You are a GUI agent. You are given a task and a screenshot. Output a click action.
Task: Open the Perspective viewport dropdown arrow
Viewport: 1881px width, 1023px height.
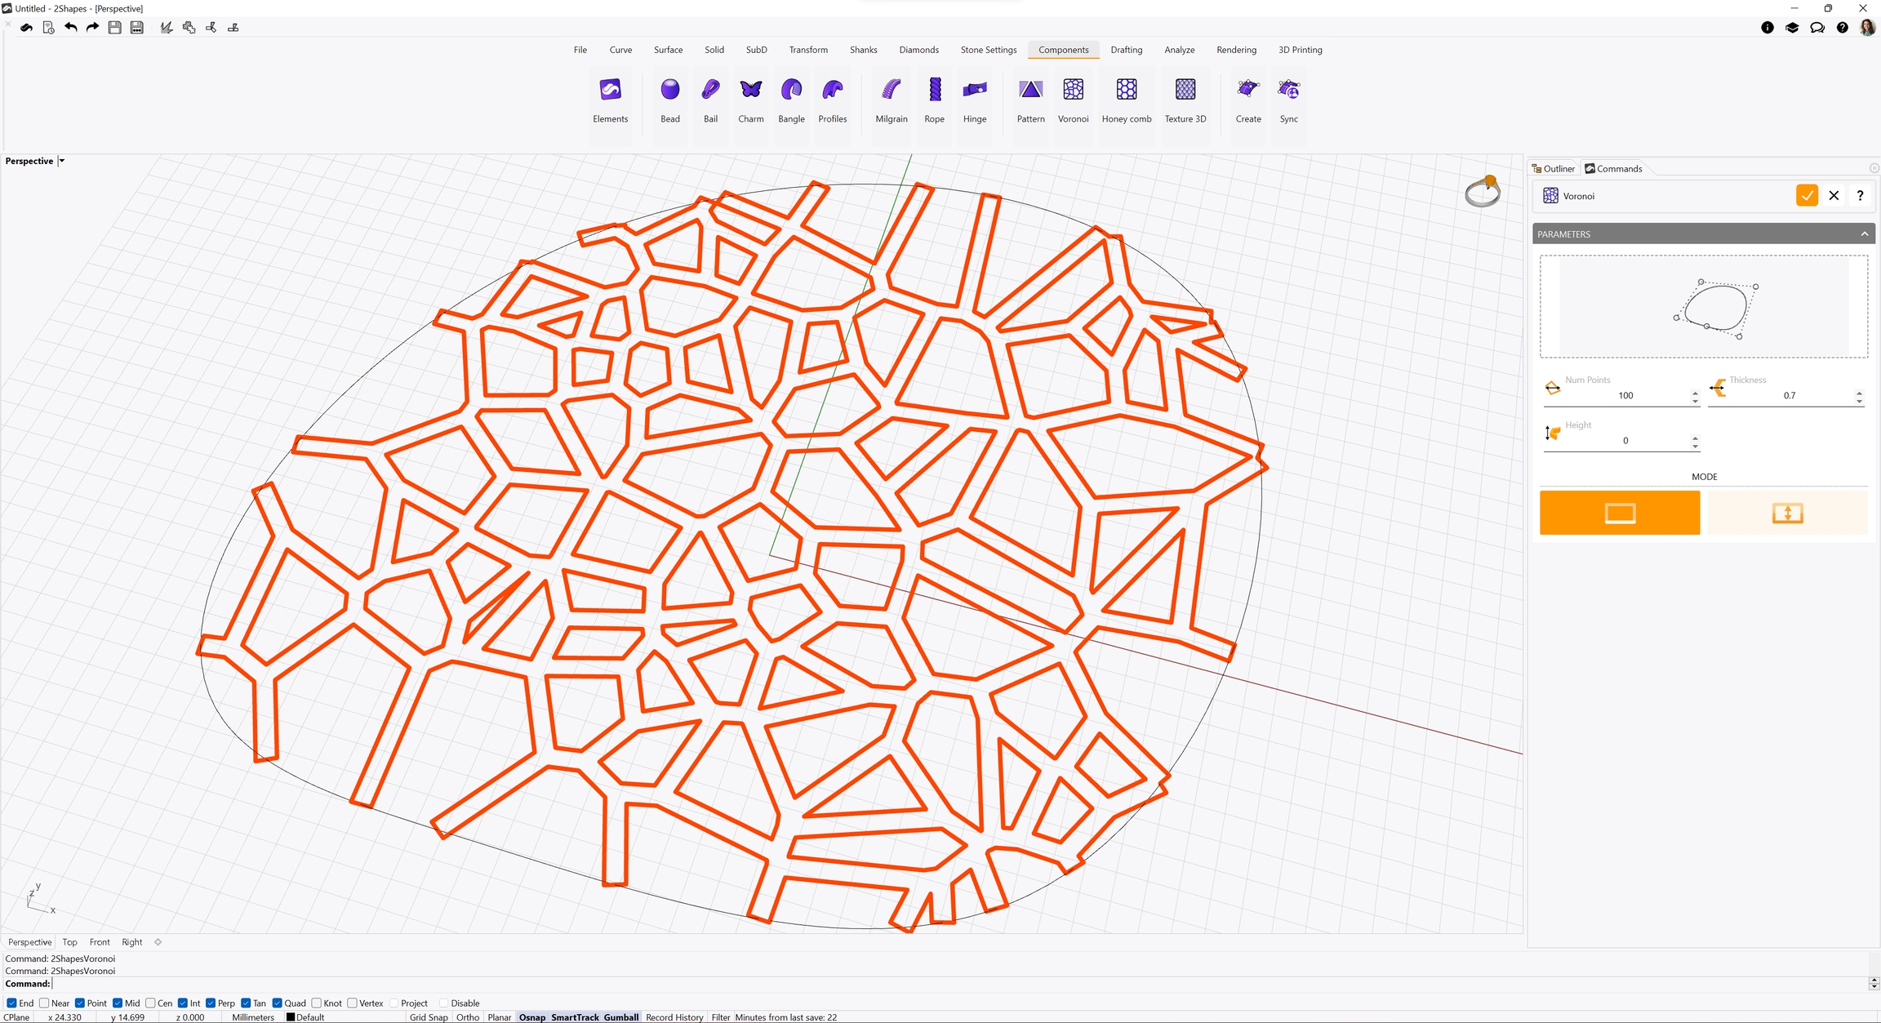click(x=62, y=161)
